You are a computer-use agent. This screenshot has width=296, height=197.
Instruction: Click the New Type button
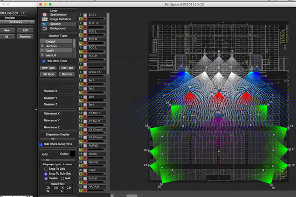pyautogui.click(x=48, y=68)
